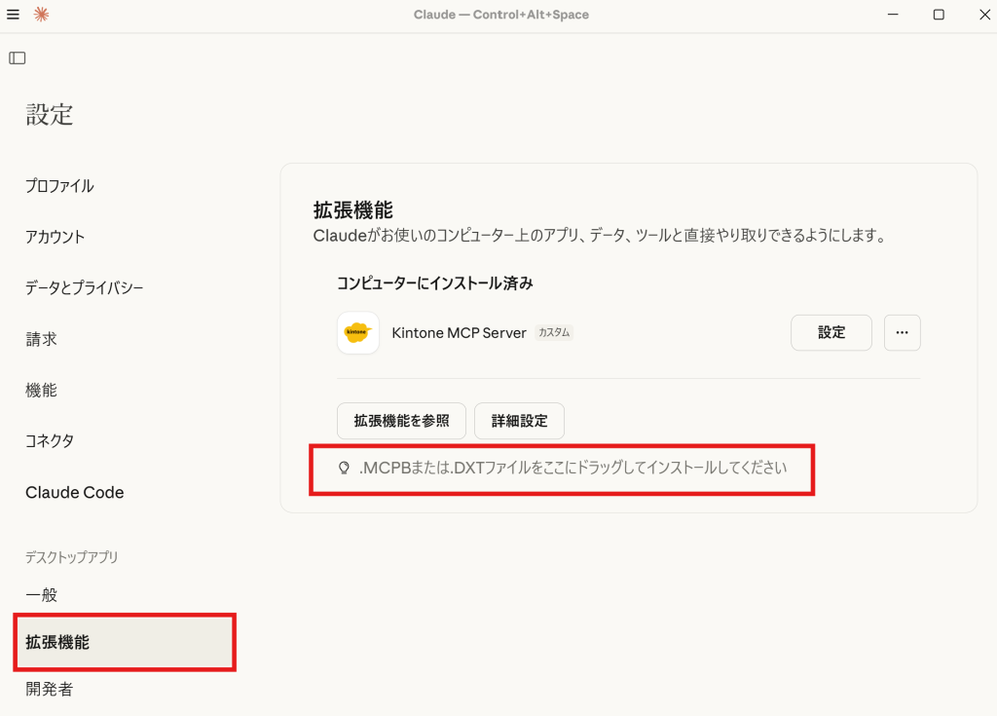The width and height of the screenshot is (997, 716).
Task: Open データとプライバシー settings
Action: click(84, 287)
